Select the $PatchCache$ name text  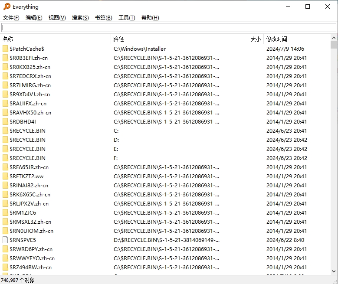pos(27,49)
